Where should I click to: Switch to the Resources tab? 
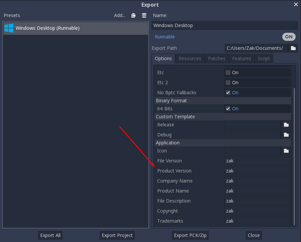[x=190, y=58]
